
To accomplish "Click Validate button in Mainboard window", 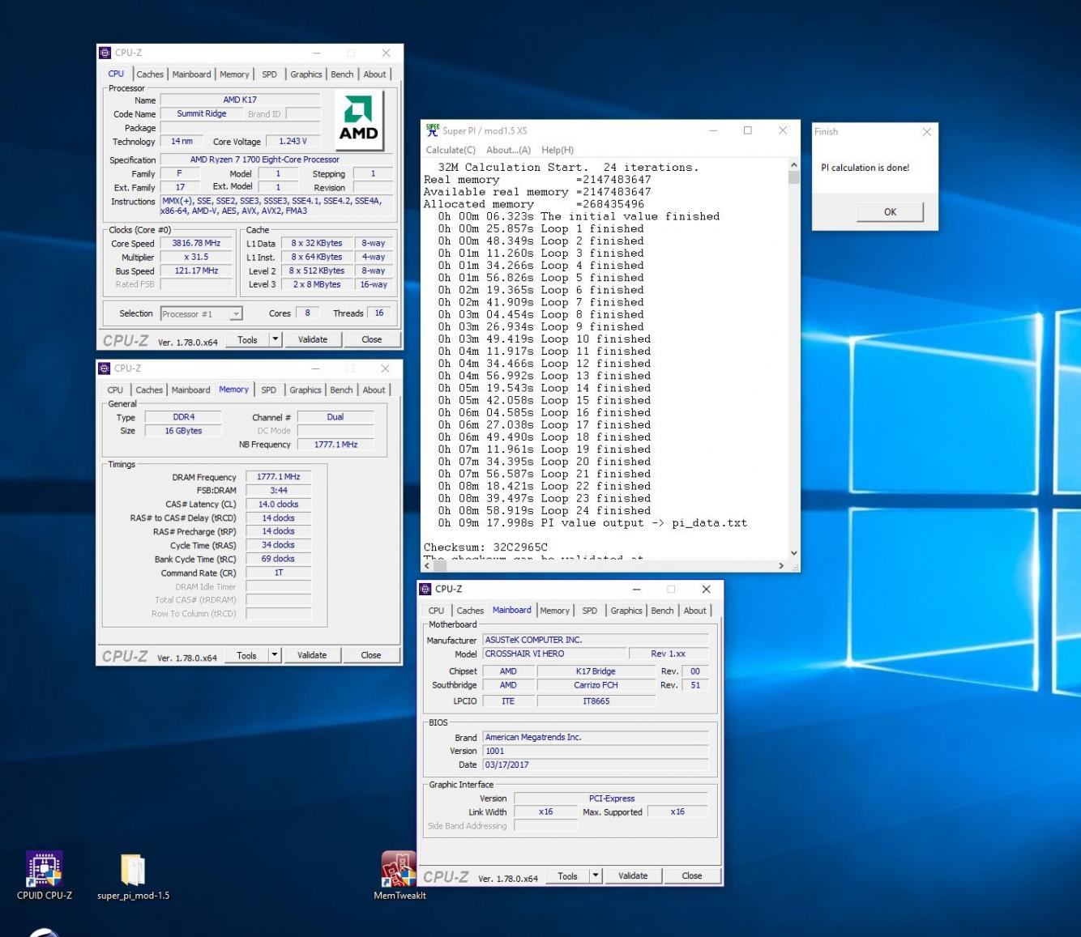I will [633, 875].
